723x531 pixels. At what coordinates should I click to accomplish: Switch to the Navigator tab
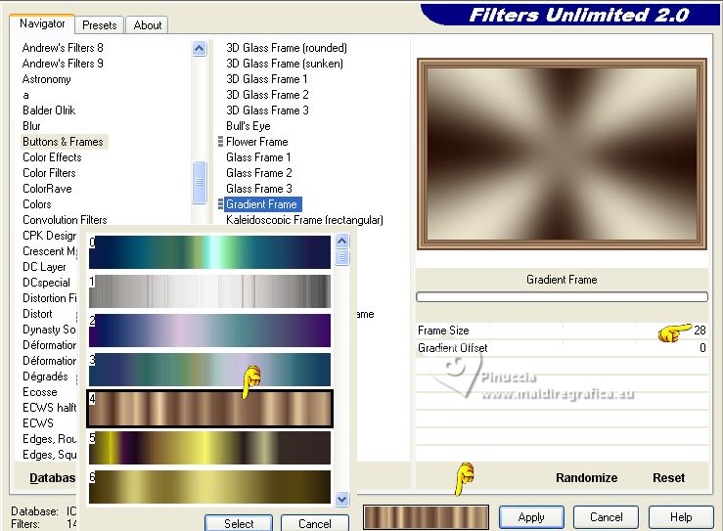(x=42, y=23)
